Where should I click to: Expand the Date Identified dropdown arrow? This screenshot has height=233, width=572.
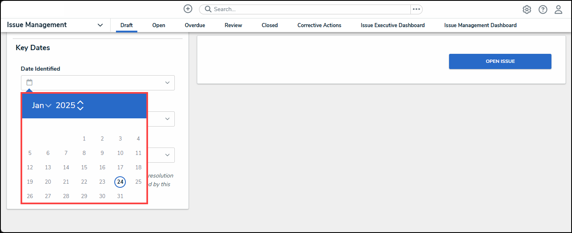point(167,83)
